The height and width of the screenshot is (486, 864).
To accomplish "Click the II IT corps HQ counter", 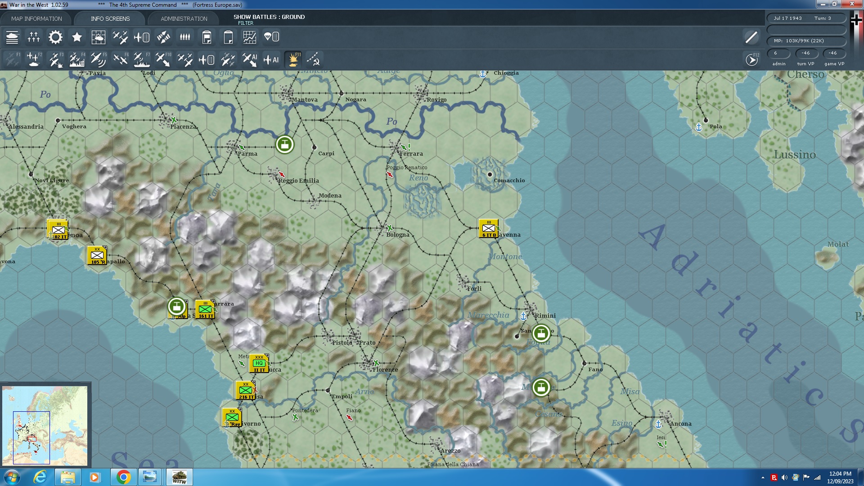I will [259, 364].
